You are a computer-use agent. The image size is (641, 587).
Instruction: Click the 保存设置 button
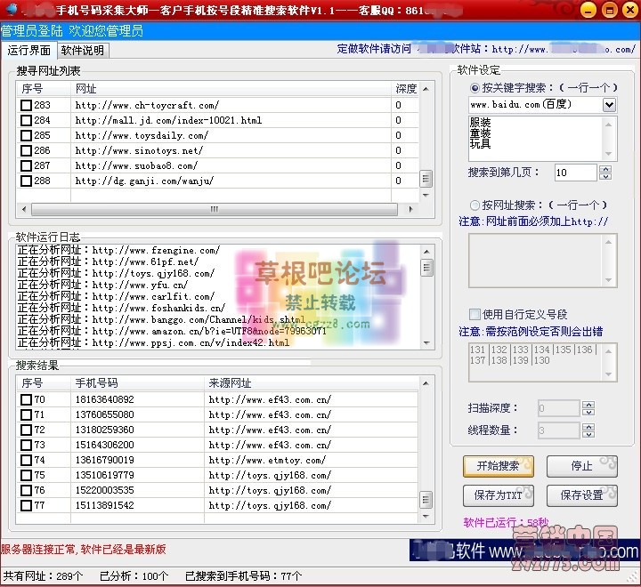[x=581, y=495]
